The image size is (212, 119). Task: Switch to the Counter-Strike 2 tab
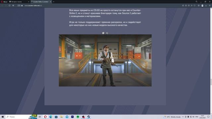coord(41,2)
